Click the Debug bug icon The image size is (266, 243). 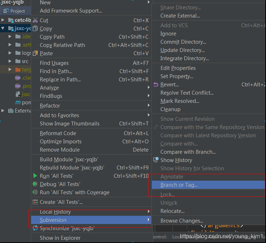point(35,184)
